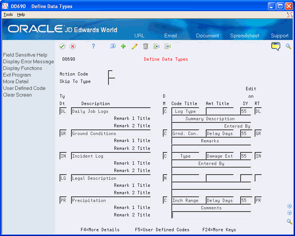Open the Help menu
The image size is (295, 236).
21,14
